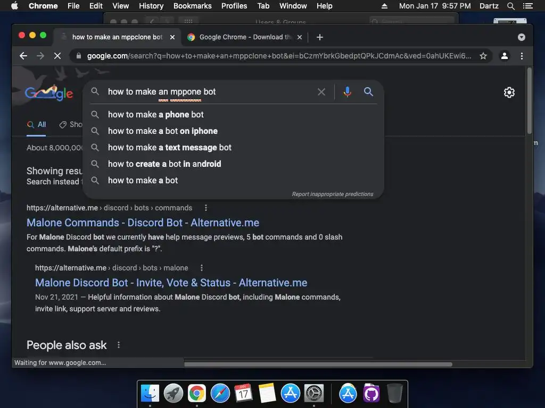Open Control Center list icon in menu bar
This screenshot has height=408, width=545.
[x=527, y=6]
